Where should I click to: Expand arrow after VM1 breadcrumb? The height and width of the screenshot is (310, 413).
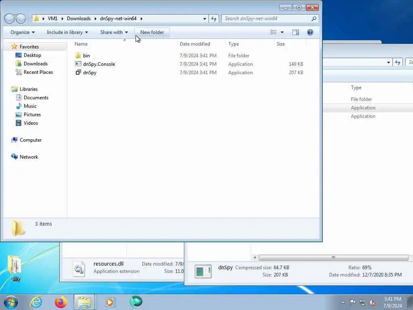(x=62, y=19)
